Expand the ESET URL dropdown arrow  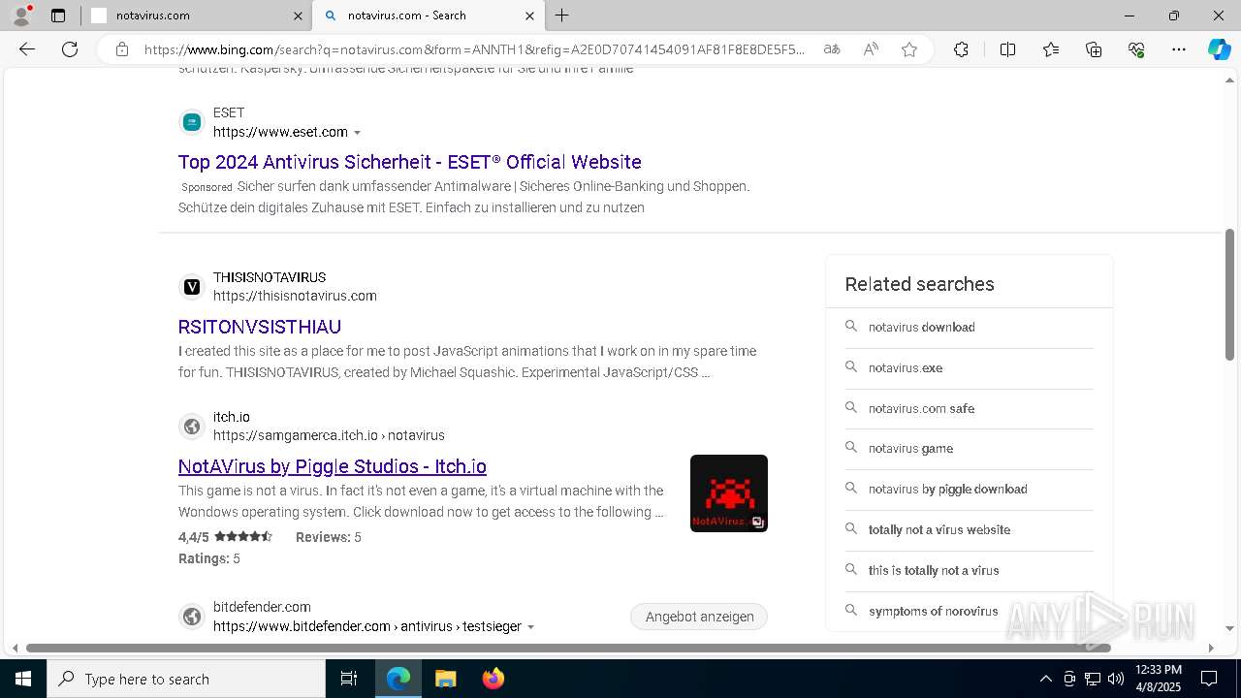coord(358,133)
